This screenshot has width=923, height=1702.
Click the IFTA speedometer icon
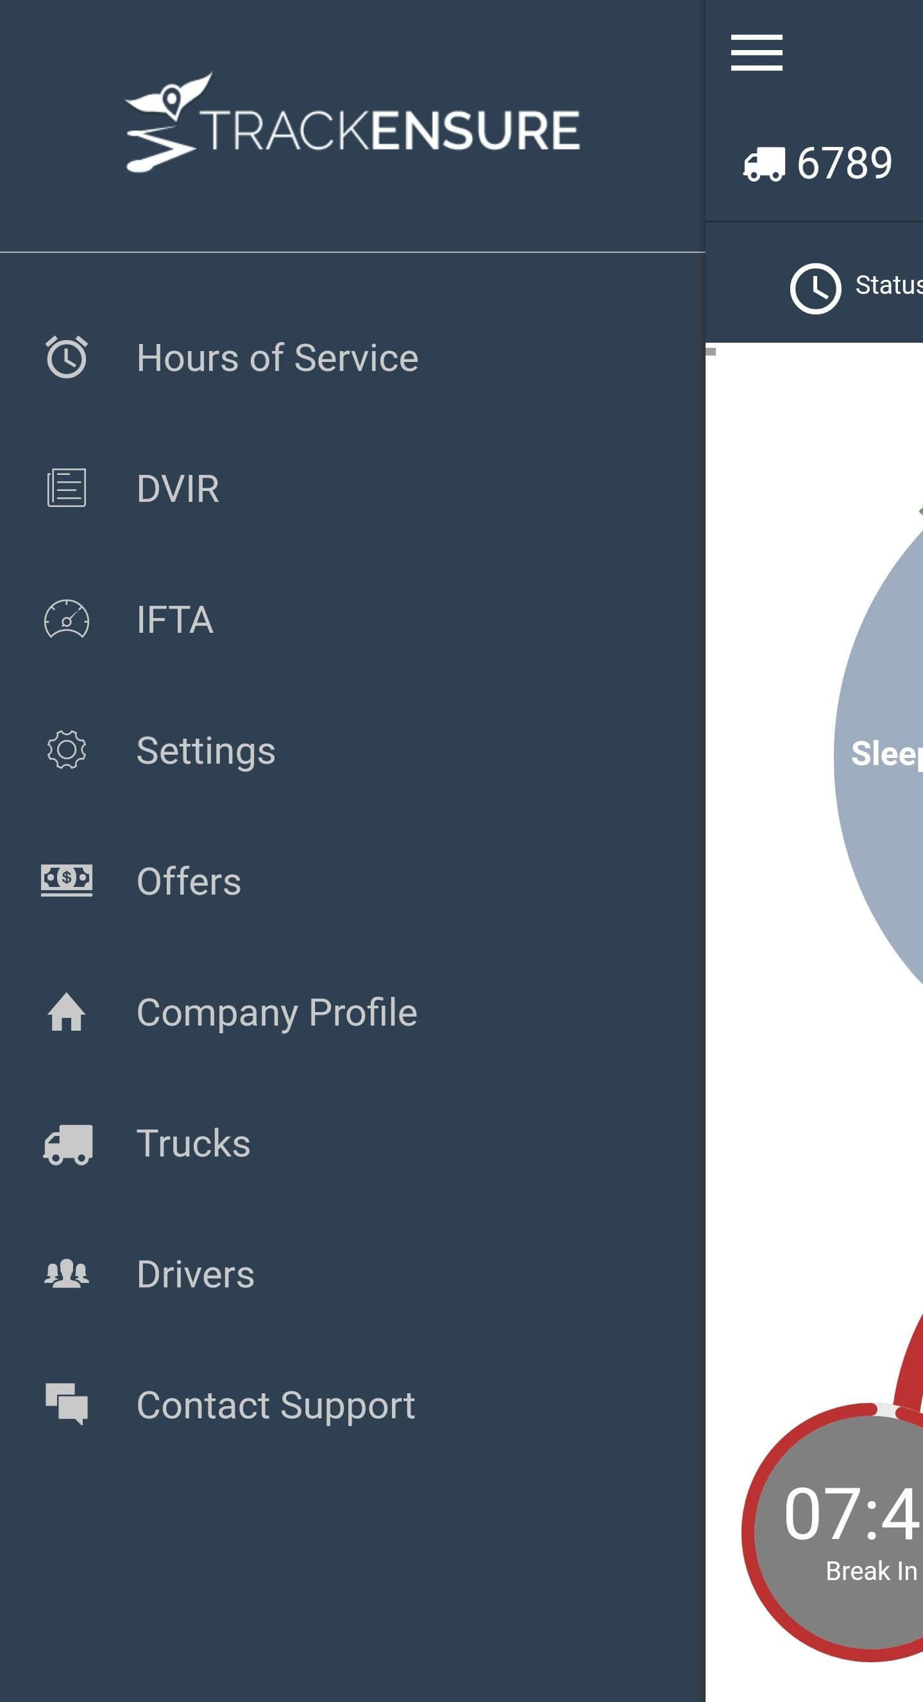67,619
